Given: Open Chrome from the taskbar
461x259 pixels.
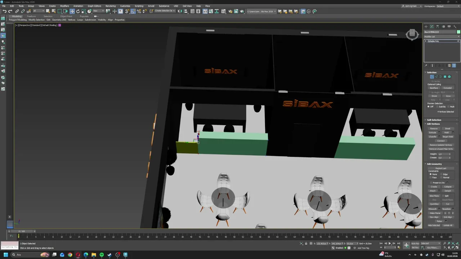Looking at the screenshot, I should coord(70,255).
